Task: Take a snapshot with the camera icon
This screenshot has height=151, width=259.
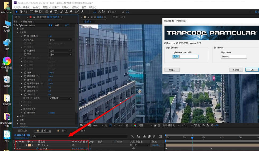Action: [x=127, y=125]
